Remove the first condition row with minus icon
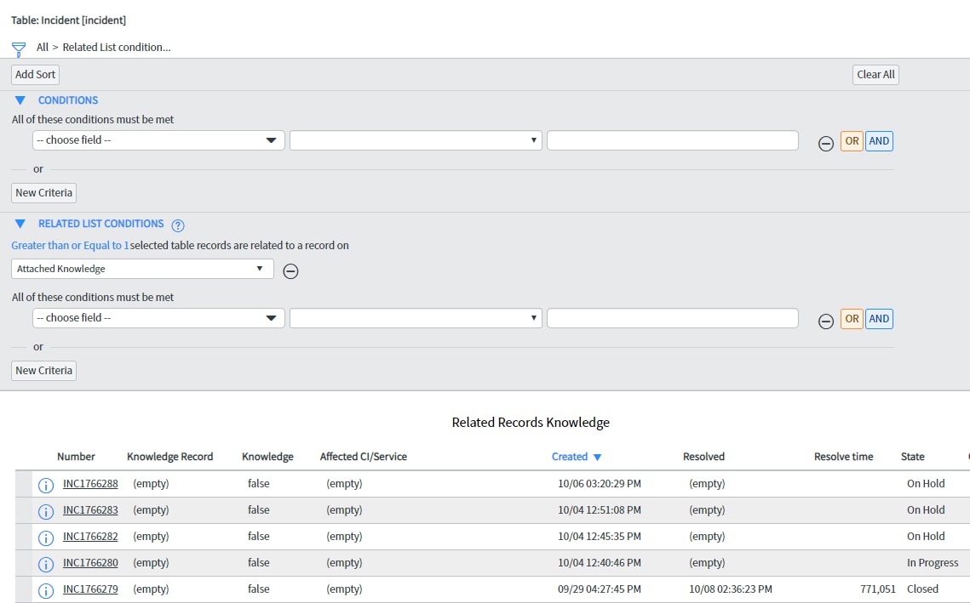This screenshot has height=603, width=970. (826, 143)
